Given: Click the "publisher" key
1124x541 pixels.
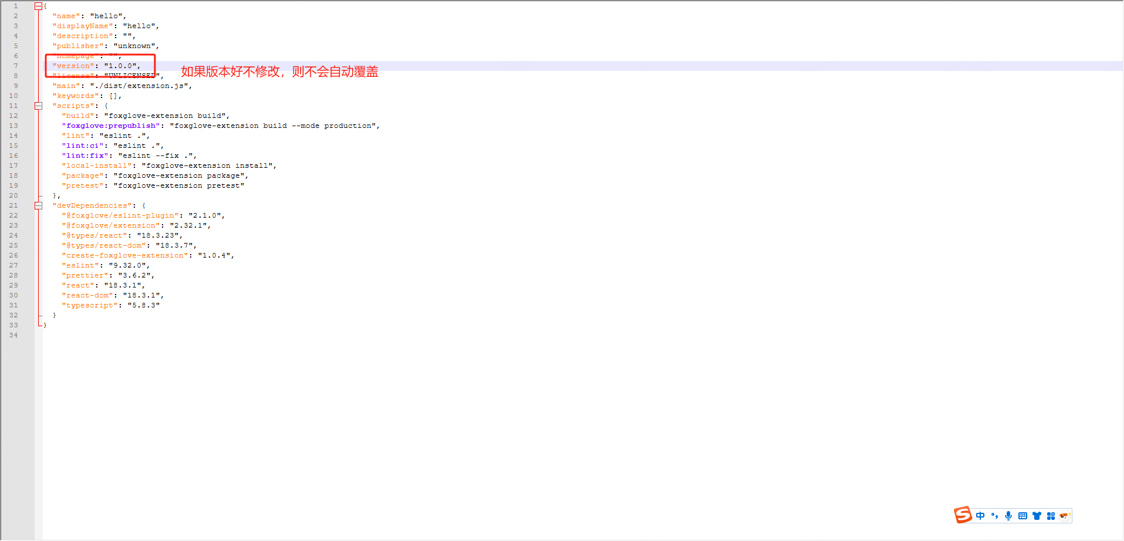Looking at the screenshot, I should (78, 46).
